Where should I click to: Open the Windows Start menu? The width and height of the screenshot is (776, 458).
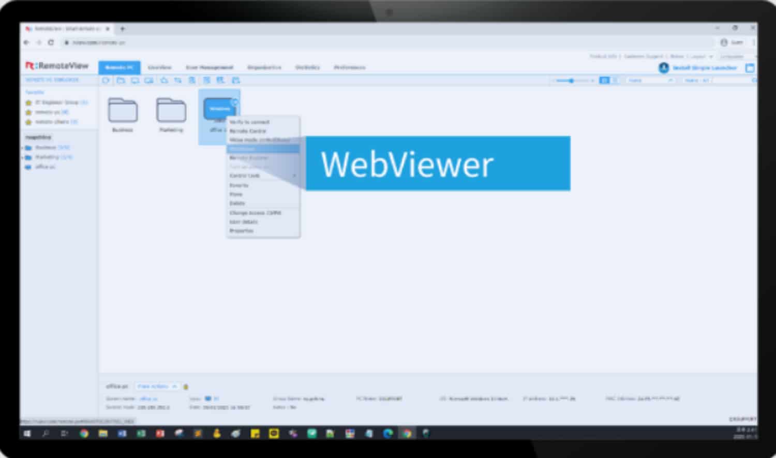click(27, 434)
